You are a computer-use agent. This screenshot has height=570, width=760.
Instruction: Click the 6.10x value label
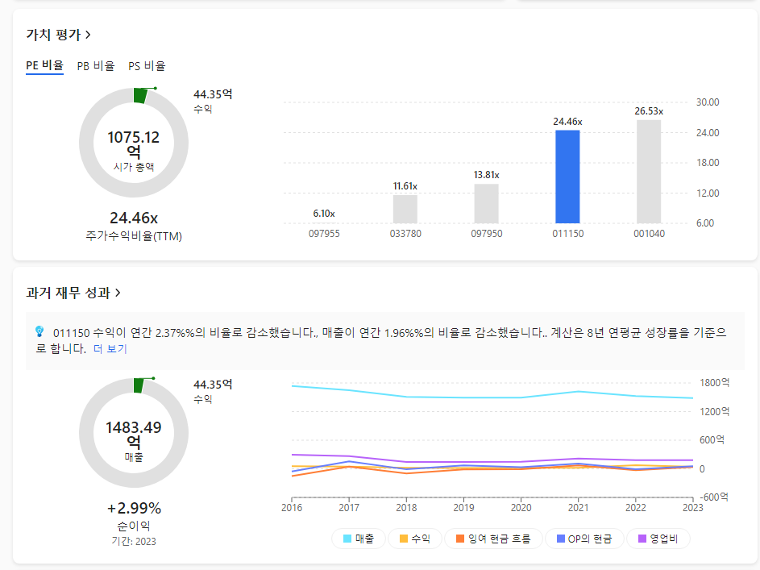tap(324, 214)
